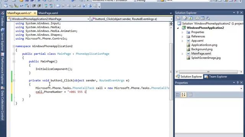The height and width of the screenshot is (137, 245).
Task: Collapse the MainPage() constructor outline
Action: pyautogui.click(x=14, y=61)
